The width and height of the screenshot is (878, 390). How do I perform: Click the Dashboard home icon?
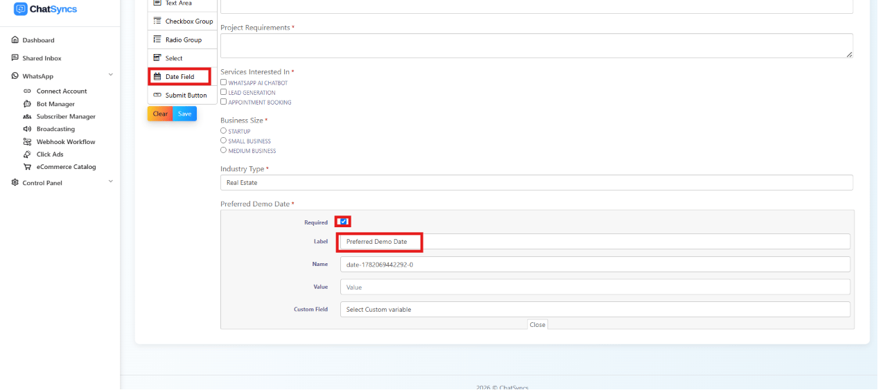(x=15, y=40)
